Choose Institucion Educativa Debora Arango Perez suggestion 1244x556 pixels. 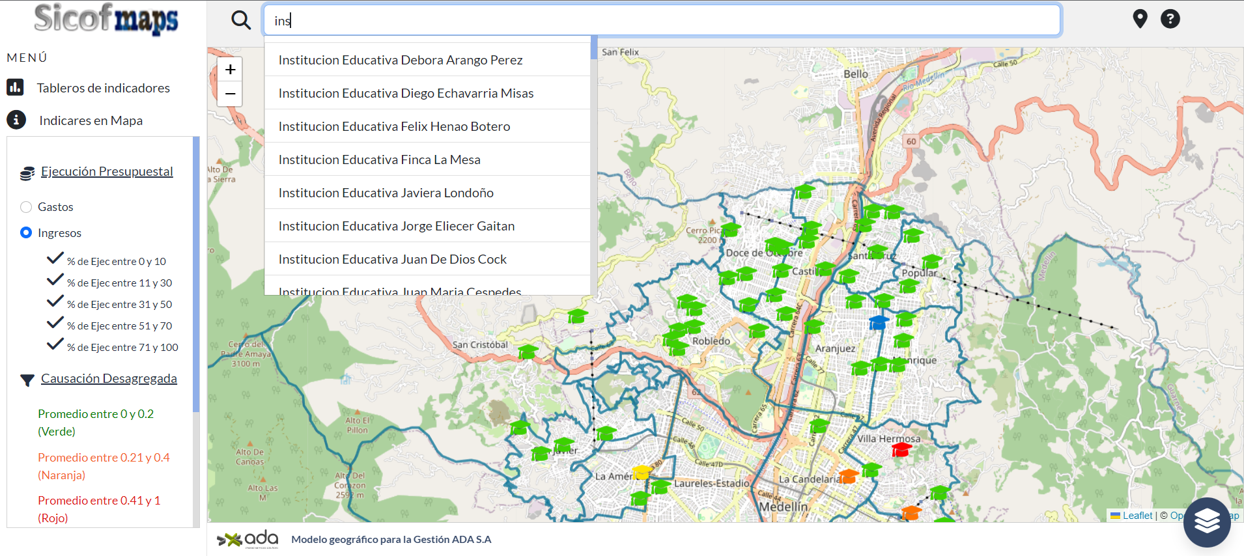coord(401,60)
